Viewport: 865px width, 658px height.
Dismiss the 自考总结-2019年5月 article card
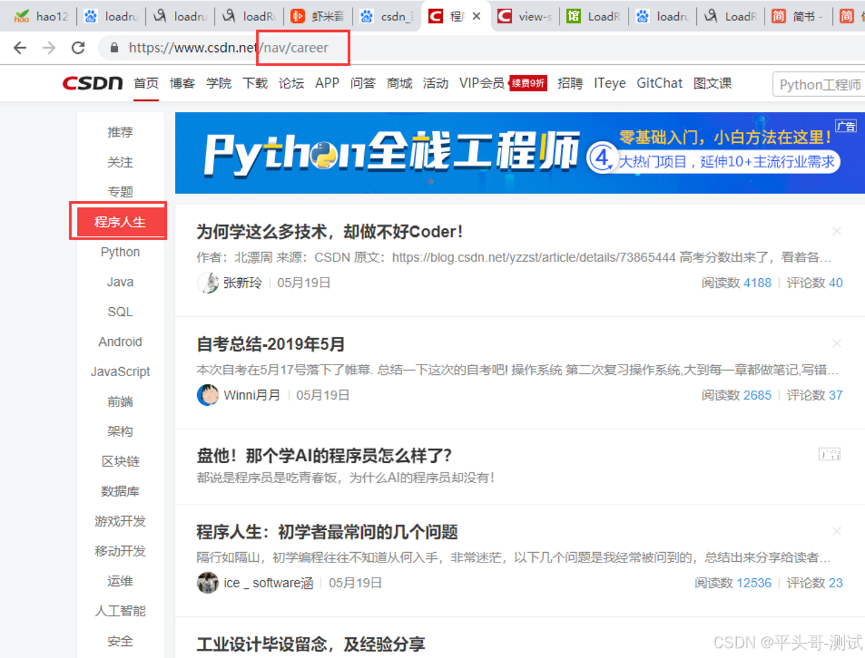[837, 344]
